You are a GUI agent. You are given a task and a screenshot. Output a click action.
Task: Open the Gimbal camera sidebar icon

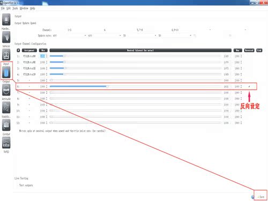pos(6,125)
